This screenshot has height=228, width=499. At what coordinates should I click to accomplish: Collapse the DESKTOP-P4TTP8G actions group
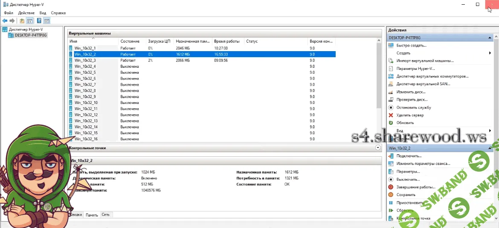pos(490,38)
